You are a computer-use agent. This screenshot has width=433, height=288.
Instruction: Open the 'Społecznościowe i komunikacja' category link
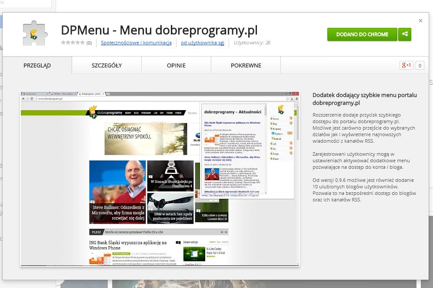(x=136, y=43)
